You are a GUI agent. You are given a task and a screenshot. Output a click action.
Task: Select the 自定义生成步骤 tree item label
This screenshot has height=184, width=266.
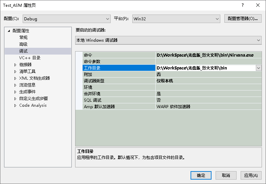click(x=34, y=99)
